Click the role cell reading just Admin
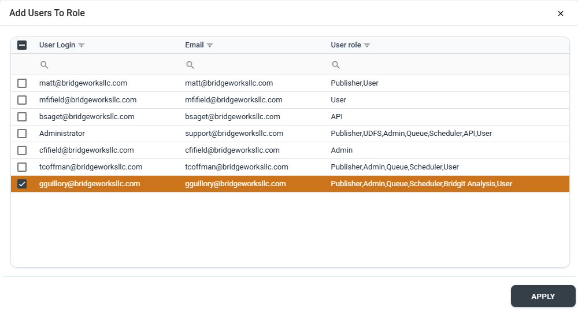Viewport: 578px width, 336px height. pyautogui.click(x=342, y=150)
